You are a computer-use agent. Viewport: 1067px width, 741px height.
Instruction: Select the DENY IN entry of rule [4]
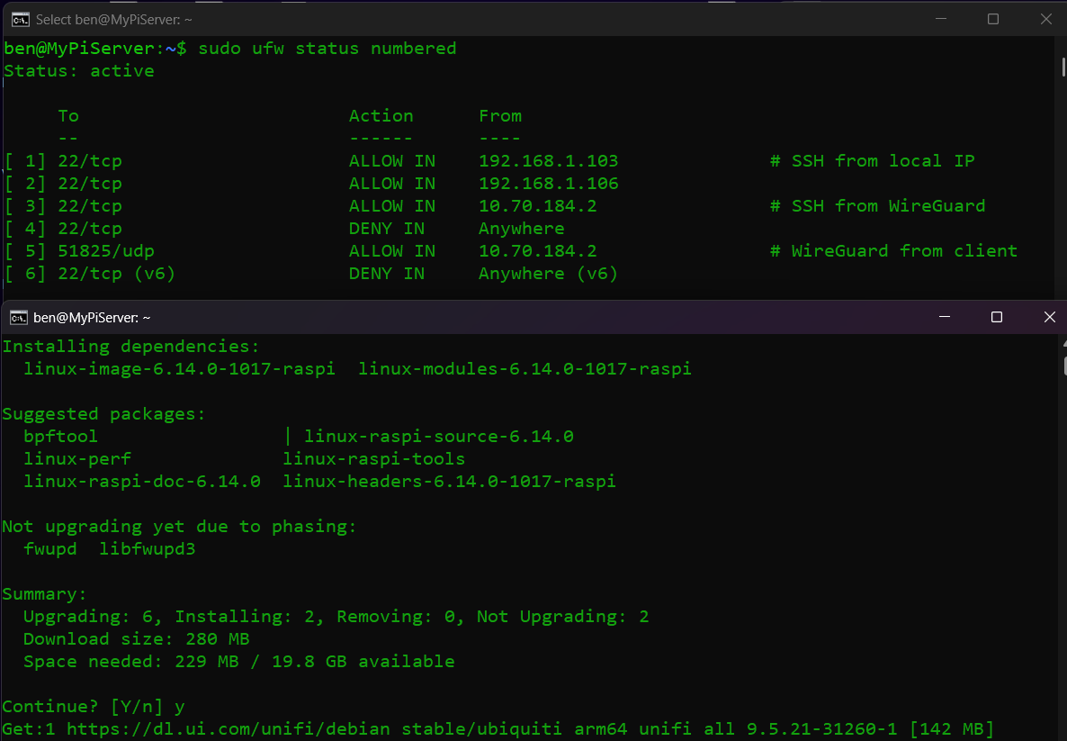[x=387, y=228]
